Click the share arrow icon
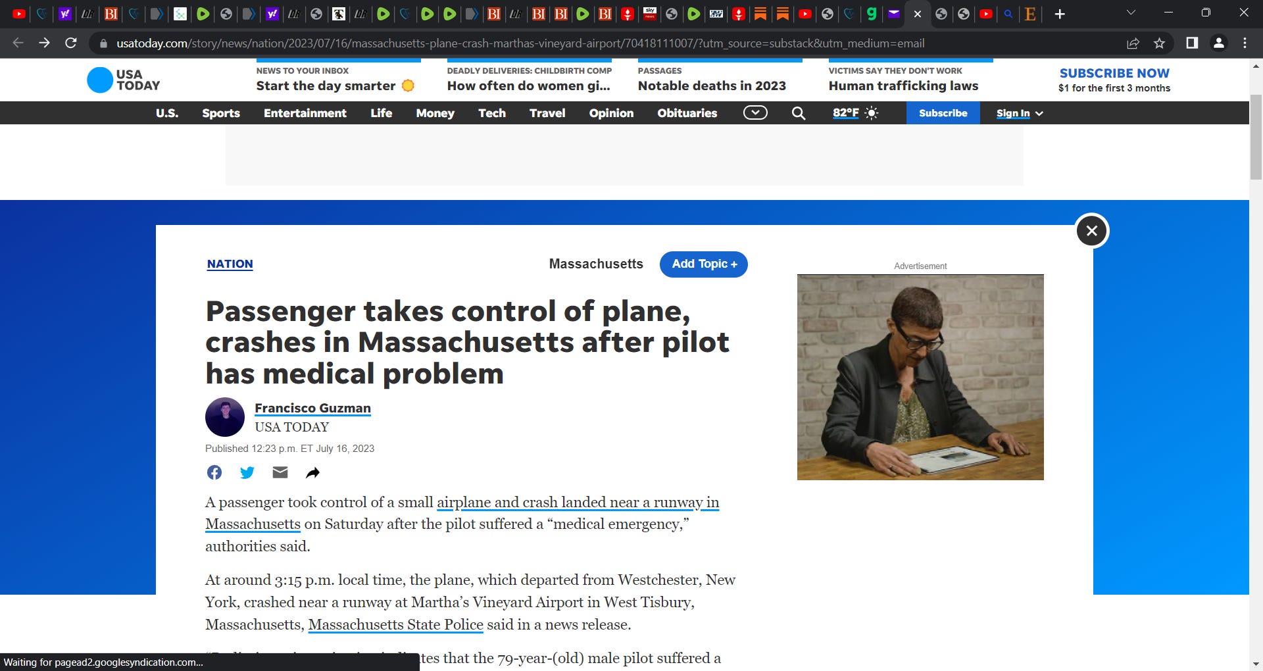Screen dimensions: 1263x671 [313, 472]
